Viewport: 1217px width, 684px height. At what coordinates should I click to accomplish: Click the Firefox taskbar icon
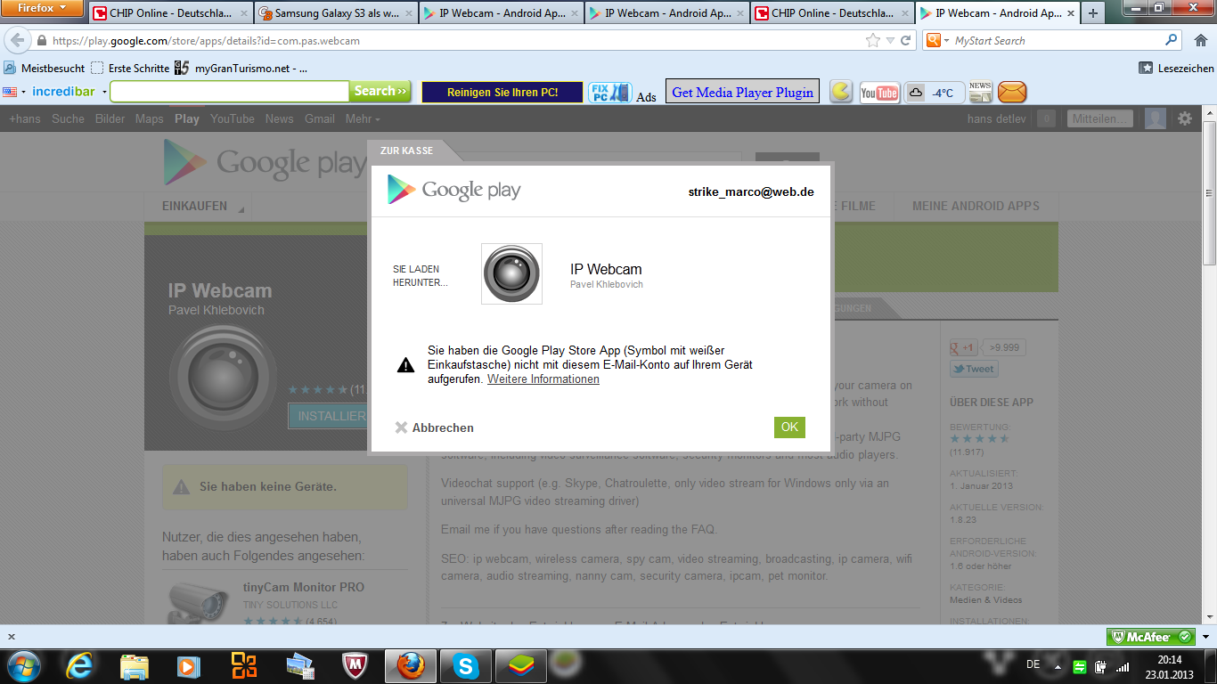tap(410, 665)
